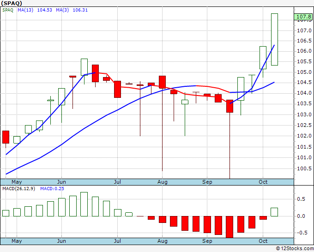Select Aug on the MACD panel axis
The height and width of the screenshot is (252, 314).
163,241
